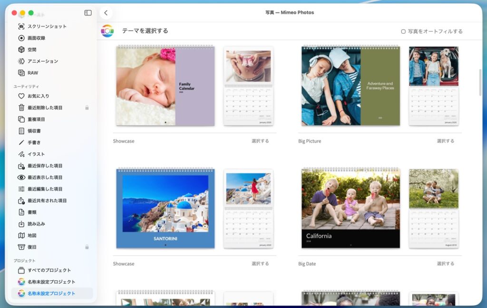Image resolution: width=487 pixels, height=308 pixels.
Task: Open 読み込み imports in sidebar
Action: (36, 224)
